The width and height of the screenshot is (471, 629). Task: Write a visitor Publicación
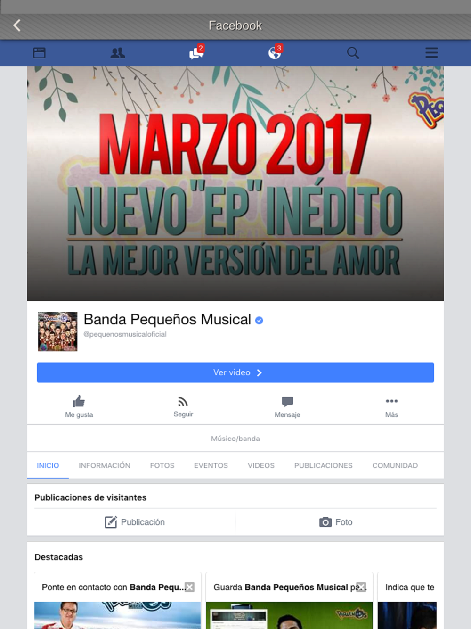(135, 522)
